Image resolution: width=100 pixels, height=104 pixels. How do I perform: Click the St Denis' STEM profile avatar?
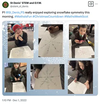(5, 5)
